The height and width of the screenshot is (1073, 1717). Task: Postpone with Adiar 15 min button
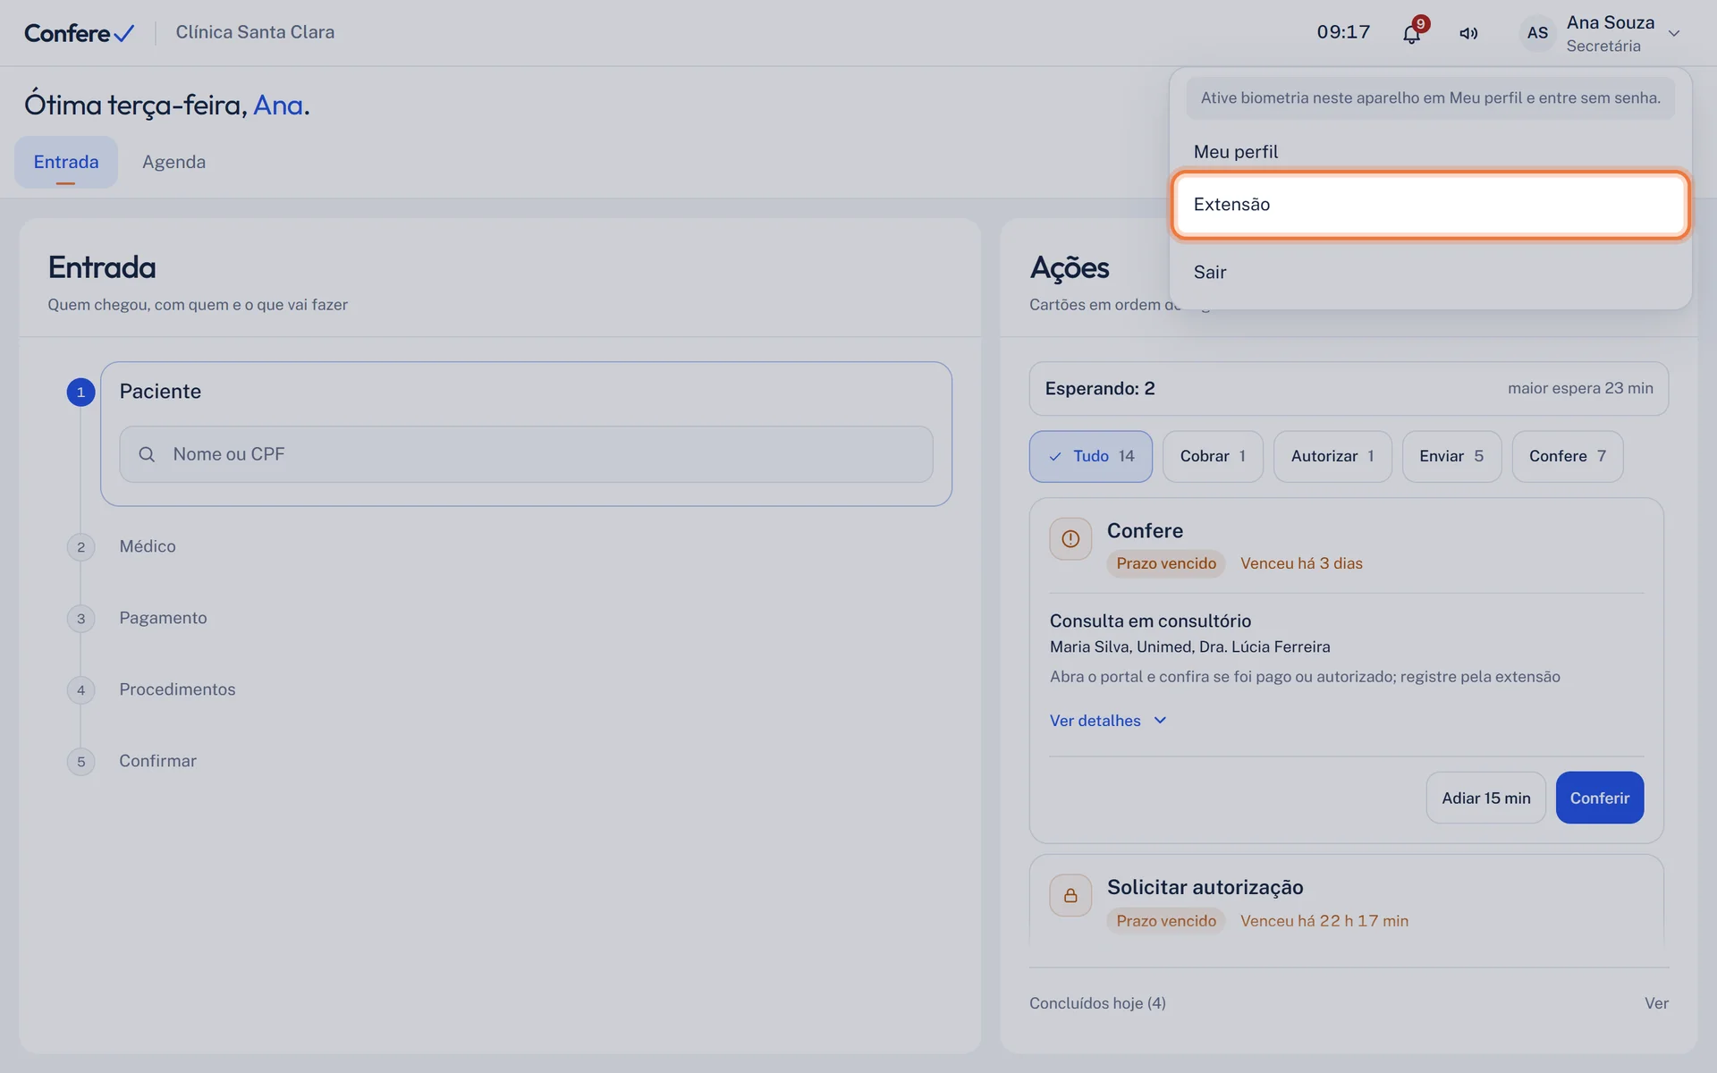[x=1485, y=798]
